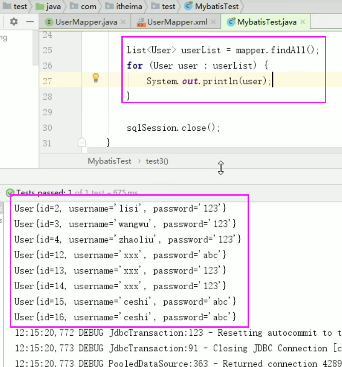Switch to UserMapper.xml tab
The height and width of the screenshot is (367, 342).
pyautogui.click(x=177, y=22)
